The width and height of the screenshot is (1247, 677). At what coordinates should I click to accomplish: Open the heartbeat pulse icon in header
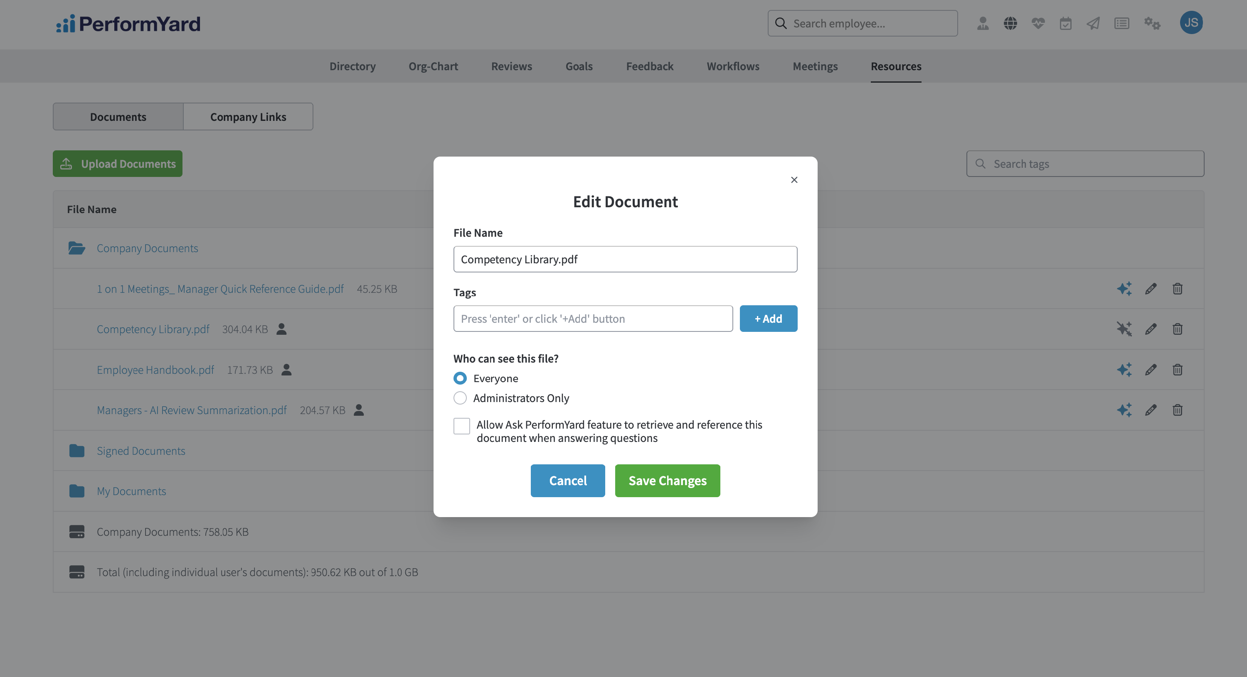coord(1038,23)
